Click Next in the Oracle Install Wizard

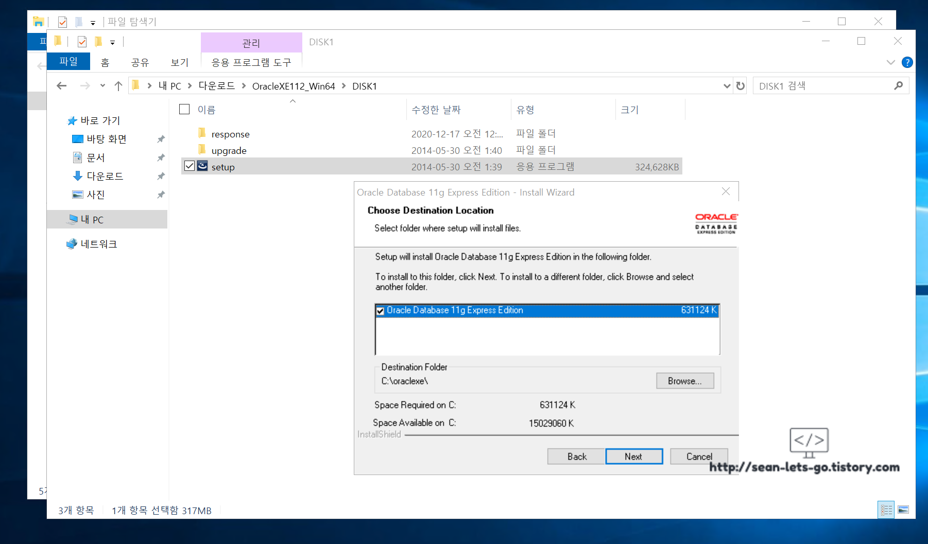click(634, 457)
